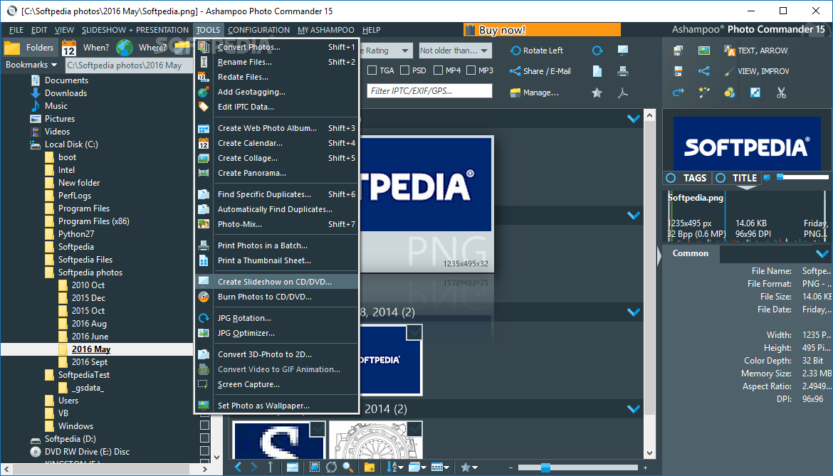Tick the checkbox on the small Softpedia thumbnail

point(414,332)
